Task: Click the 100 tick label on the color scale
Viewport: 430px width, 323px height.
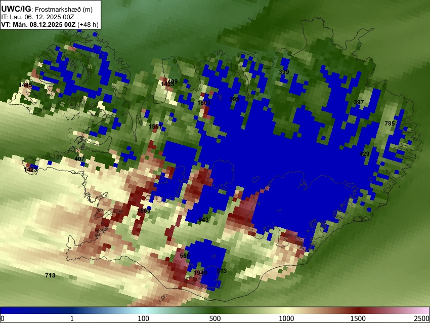Action: tap(144, 318)
